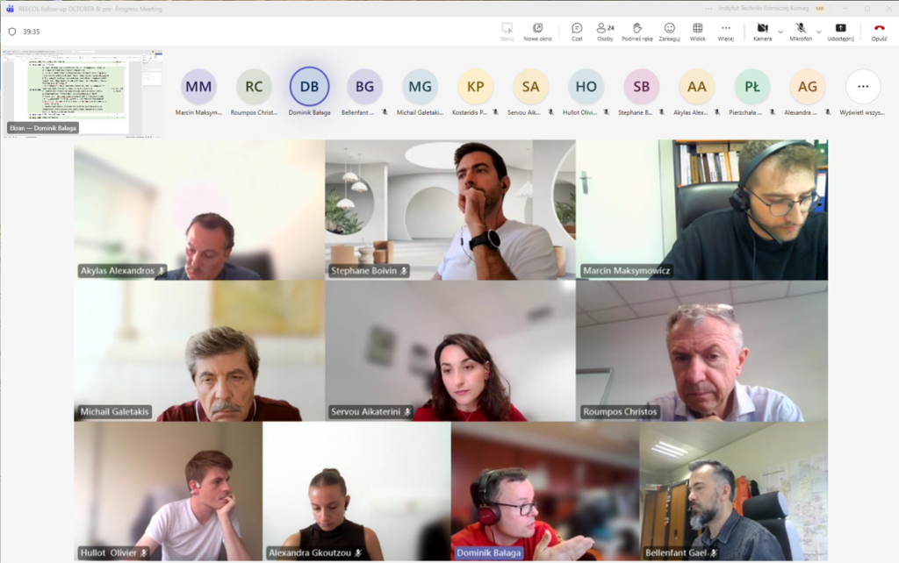Pop out meeting with Nowe okno
Screen dimensions: 899x563
click(x=537, y=32)
